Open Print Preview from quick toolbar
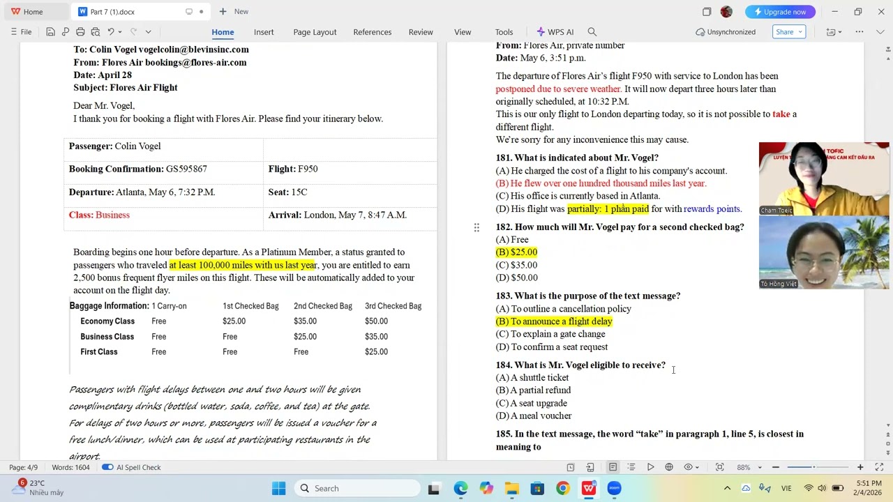Image resolution: width=893 pixels, height=502 pixels. (x=96, y=32)
